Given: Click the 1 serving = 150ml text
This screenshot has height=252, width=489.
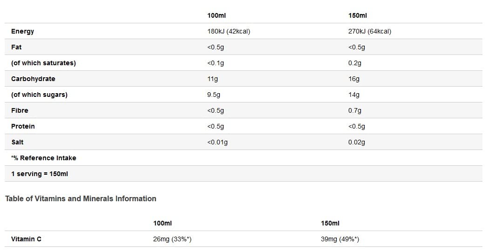Looking at the screenshot, I should tap(40, 174).
